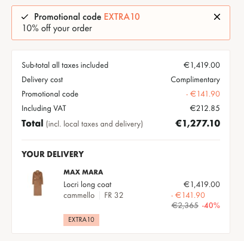Screen dimensions: 244x241
Task: Click the MAX MARA brand name
Action: tap(83, 172)
